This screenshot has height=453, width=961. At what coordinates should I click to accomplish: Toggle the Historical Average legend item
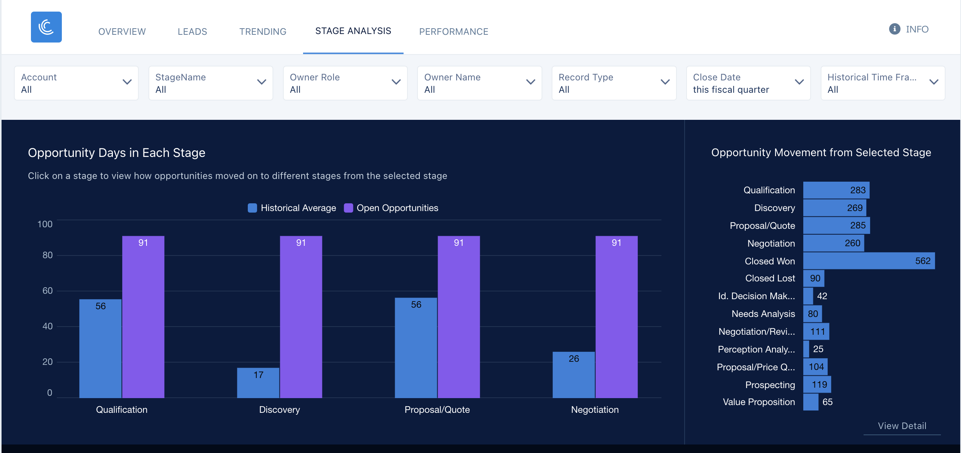(x=291, y=208)
